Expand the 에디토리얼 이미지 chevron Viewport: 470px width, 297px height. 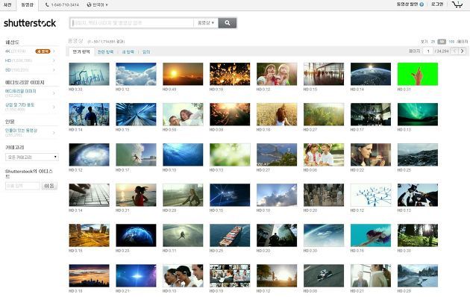pos(54,93)
